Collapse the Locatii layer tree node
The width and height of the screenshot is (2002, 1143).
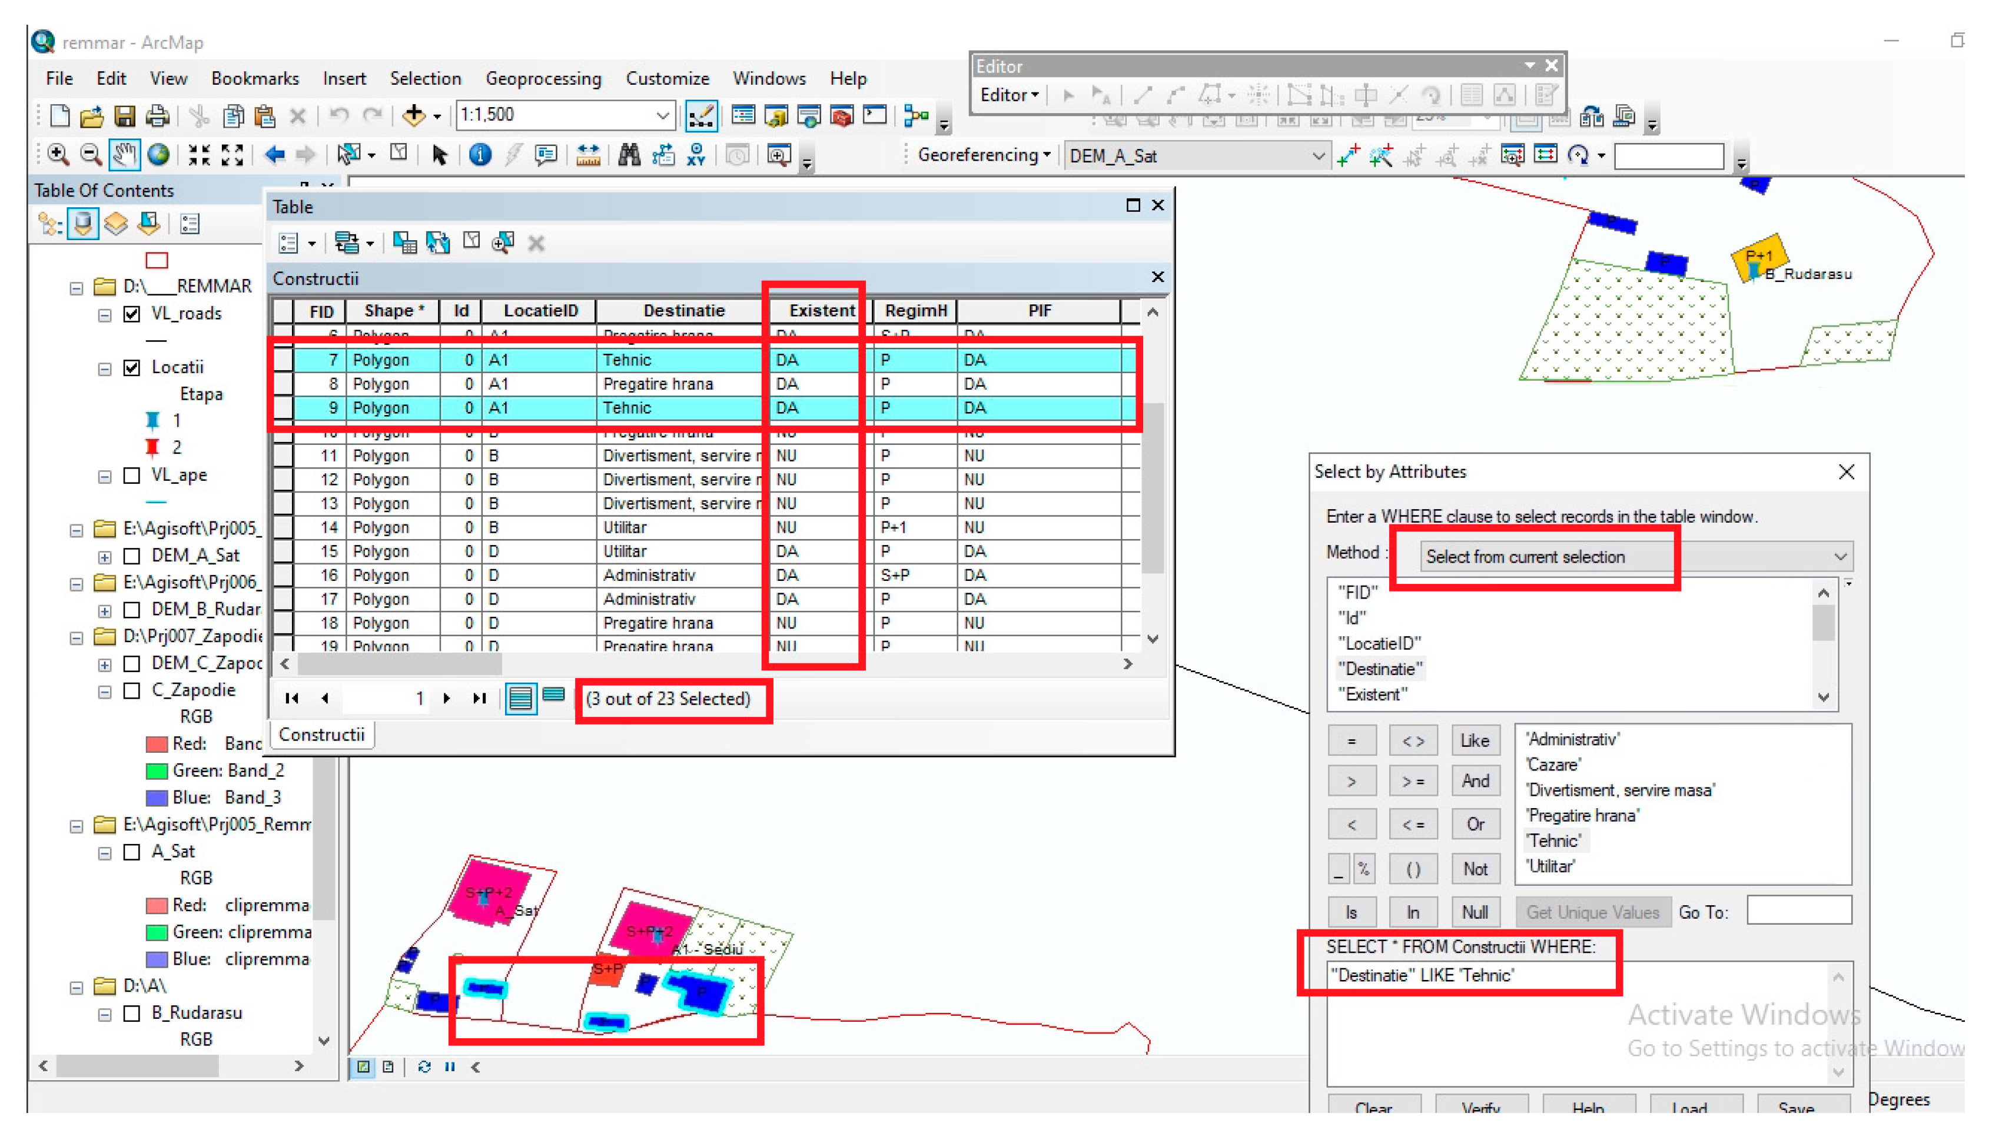pos(104,368)
